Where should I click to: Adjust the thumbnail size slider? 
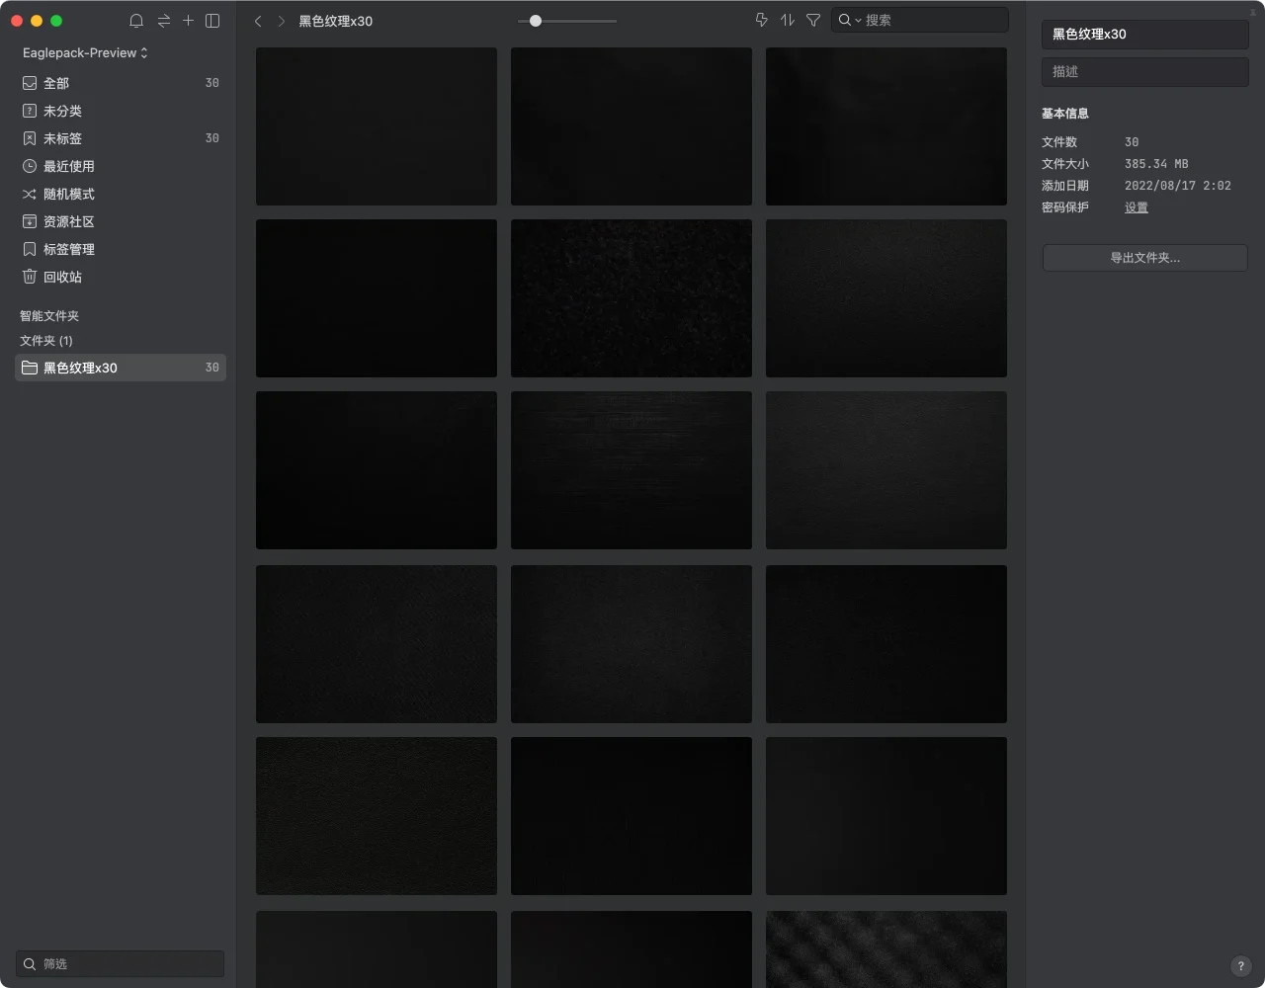click(x=536, y=21)
